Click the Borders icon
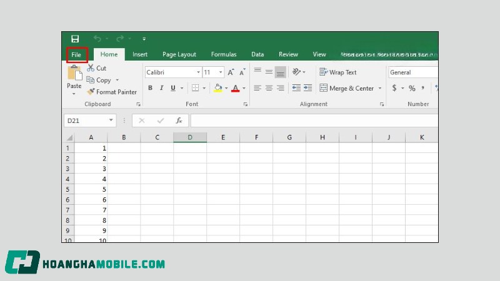The height and width of the screenshot is (281, 500). click(x=195, y=88)
